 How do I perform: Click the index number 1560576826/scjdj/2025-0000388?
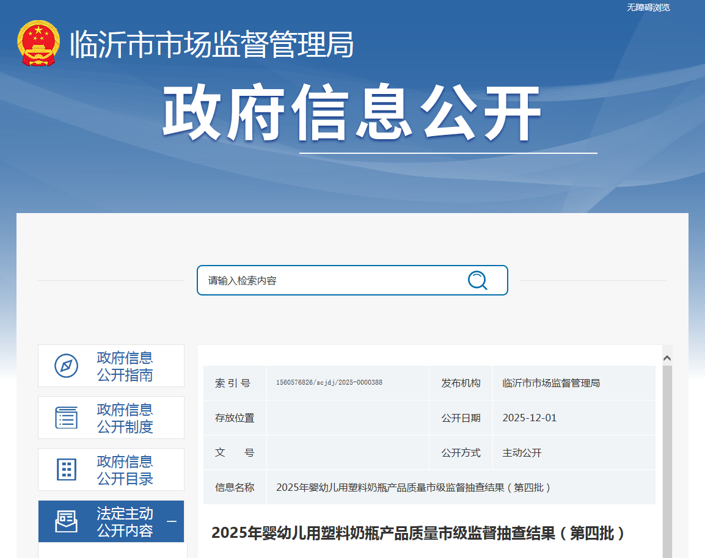tap(329, 383)
